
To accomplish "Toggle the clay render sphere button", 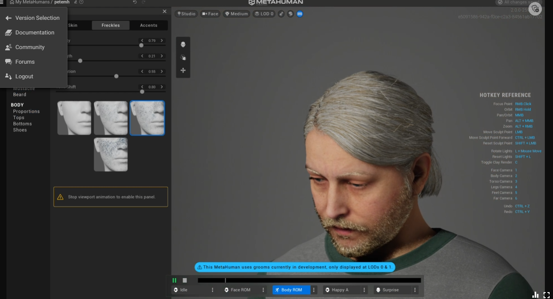I will pyautogui.click(x=290, y=14).
